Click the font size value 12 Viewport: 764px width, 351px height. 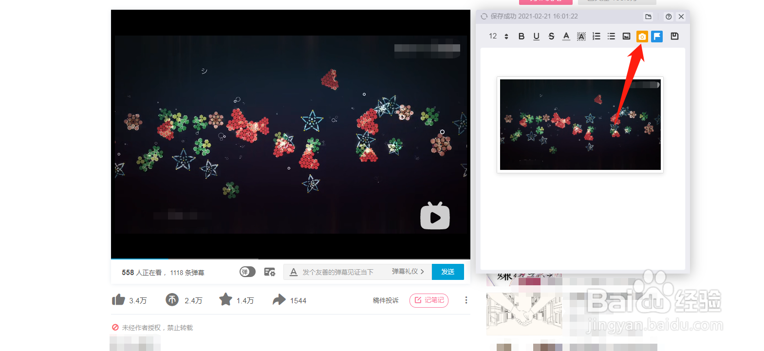[493, 37]
